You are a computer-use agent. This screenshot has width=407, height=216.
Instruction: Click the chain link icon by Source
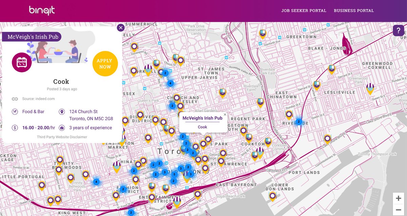click(x=15, y=99)
